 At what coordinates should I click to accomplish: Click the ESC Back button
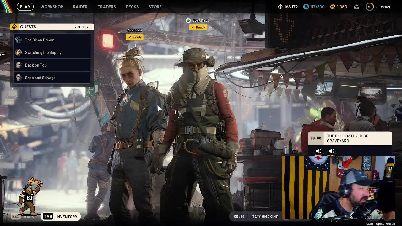[23, 217]
